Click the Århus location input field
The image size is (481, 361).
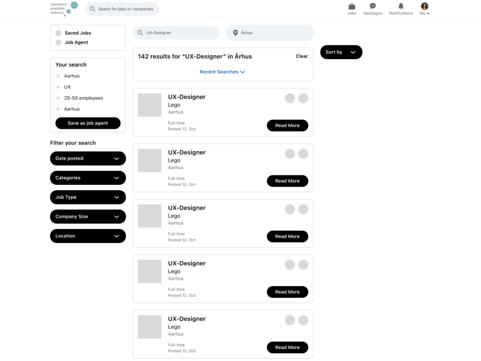270,32
